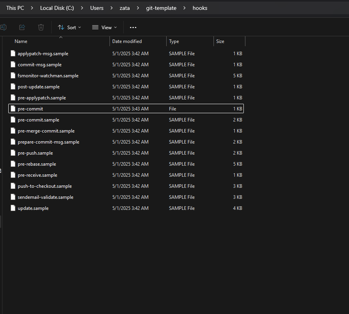Click the push-to-checkout.sample file icon
Screen dimensions: 349x314
(x=13, y=186)
